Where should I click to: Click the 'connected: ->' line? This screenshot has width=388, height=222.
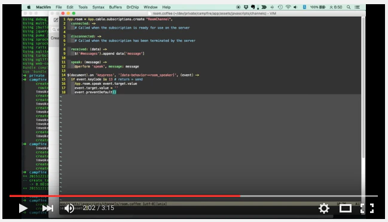coord(83,23)
